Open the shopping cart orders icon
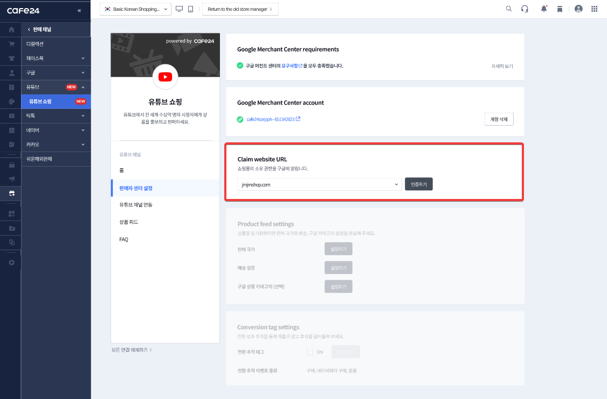This screenshot has height=399, width=607. coord(12,44)
